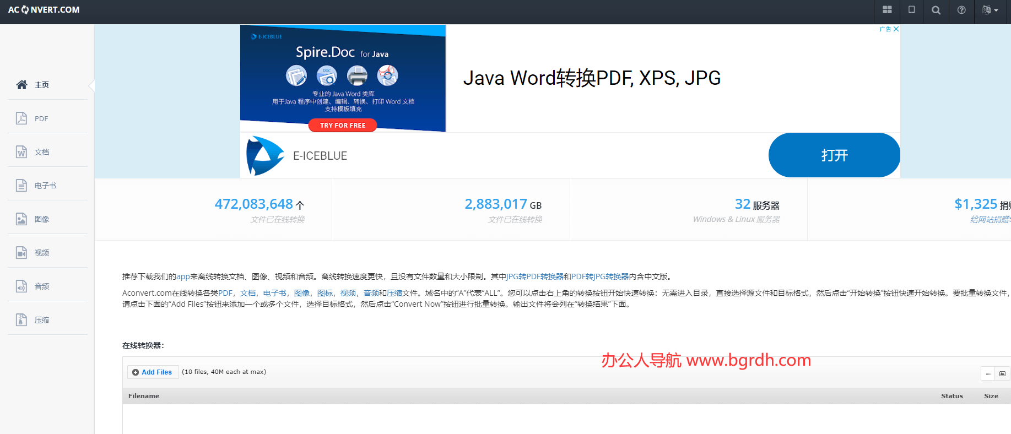Switch file queue to list view
The height and width of the screenshot is (434, 1011).
pyautogui.click(x=988, y=373)
